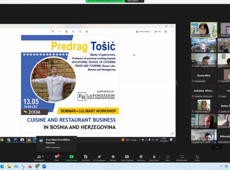This screenshot has height=170, width=230.
Task: Open File Explorer from Windows taskbar
Action: tap(9, 166)
